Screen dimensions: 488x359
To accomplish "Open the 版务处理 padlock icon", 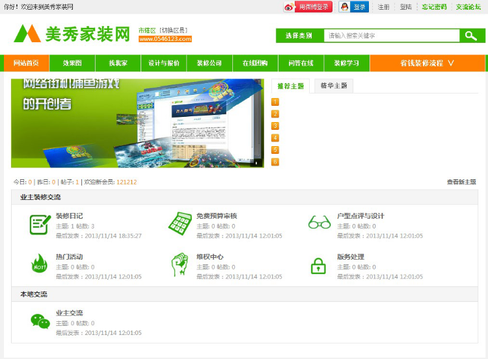I will click(x=318, y=266).
